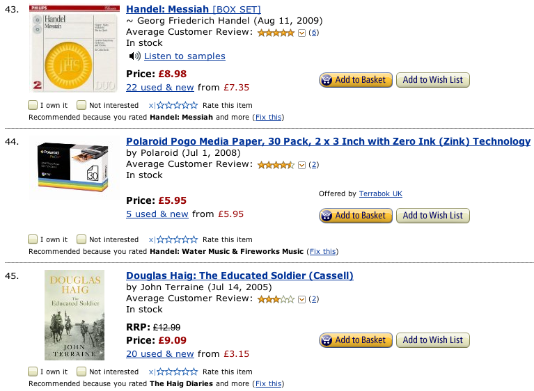Image resolution: width=534 pixels, height=391 pixels.
Task: Expand the review dropdown arrow for Handel: Messiah
Action: [301, 33]
